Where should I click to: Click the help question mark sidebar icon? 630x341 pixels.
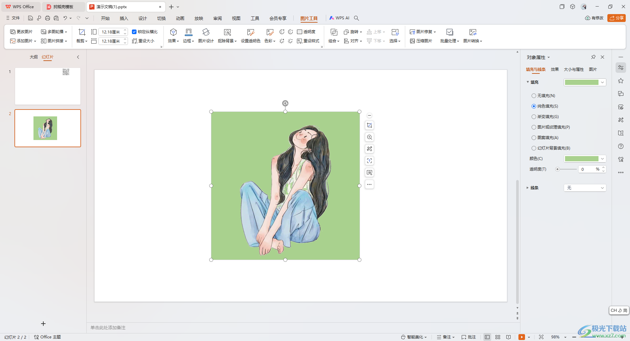pos(621,146)
